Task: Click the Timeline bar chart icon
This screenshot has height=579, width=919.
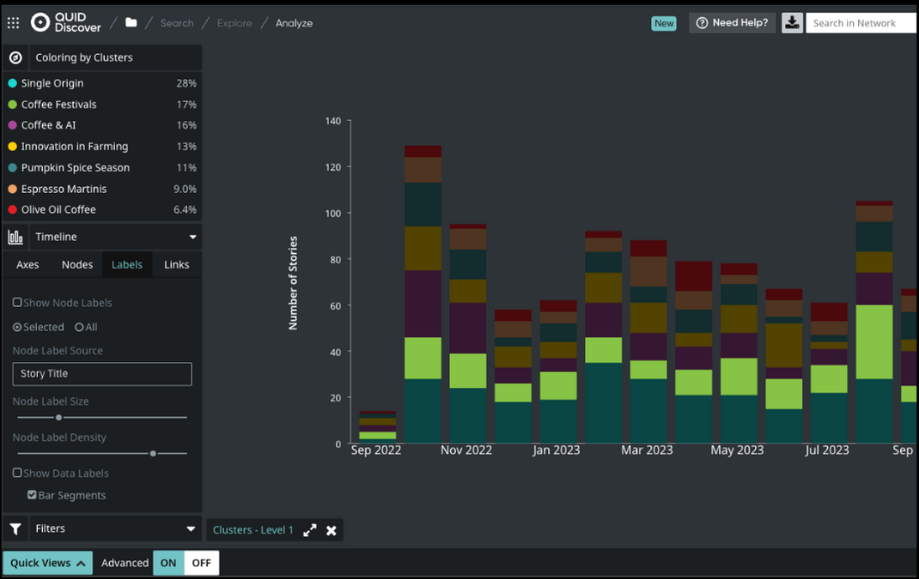Action: point(15,237)
